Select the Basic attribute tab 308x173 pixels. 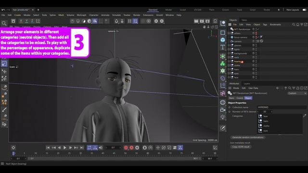[231, 98]
